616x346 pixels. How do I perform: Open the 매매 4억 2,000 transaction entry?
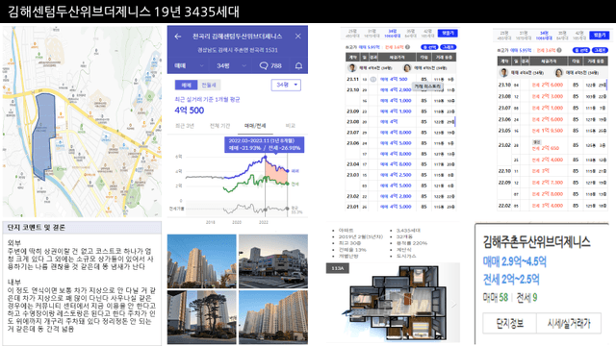pyautogui.click(x=396, y=89)
